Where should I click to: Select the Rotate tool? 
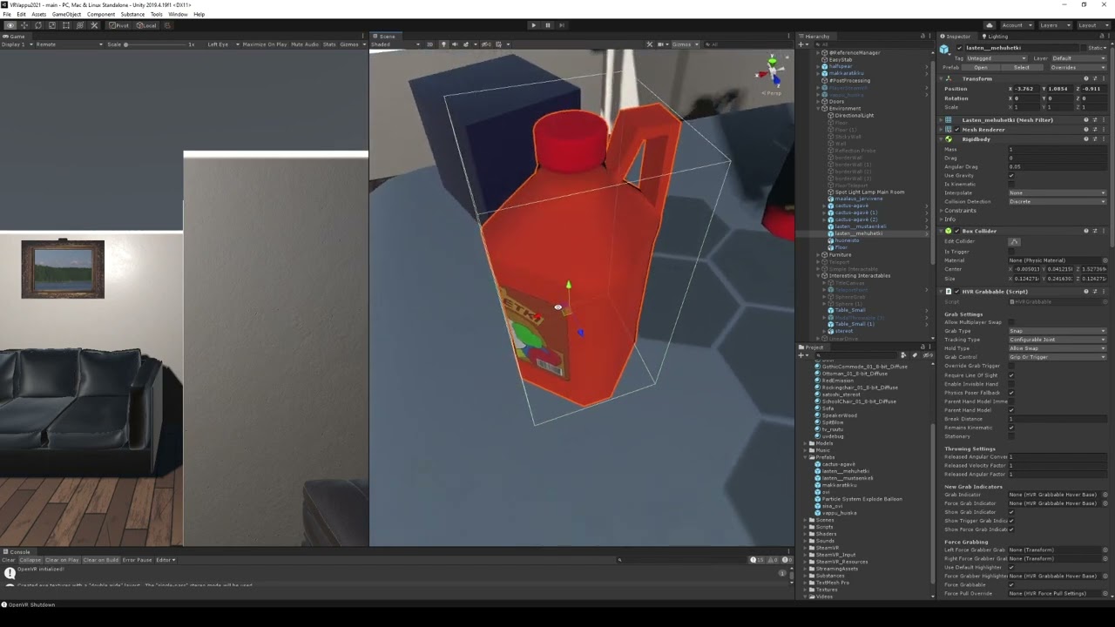click(37, 25)
